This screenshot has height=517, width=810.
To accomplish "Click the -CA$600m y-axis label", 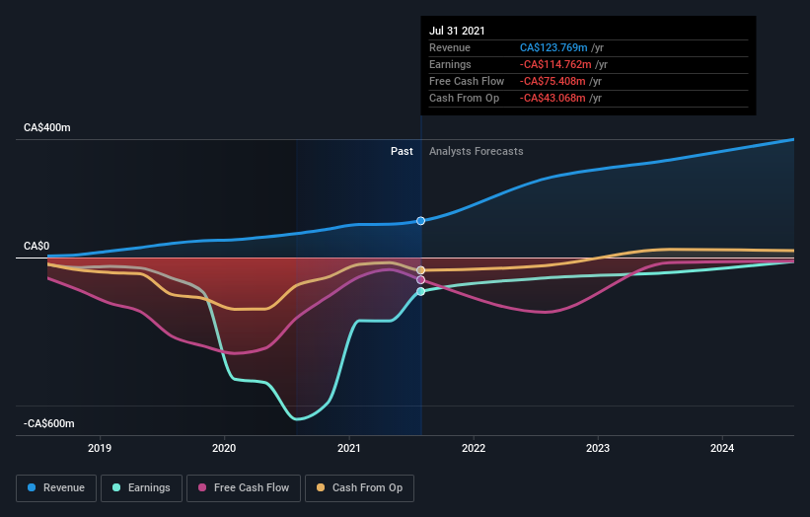I will (x=49, y=423).
